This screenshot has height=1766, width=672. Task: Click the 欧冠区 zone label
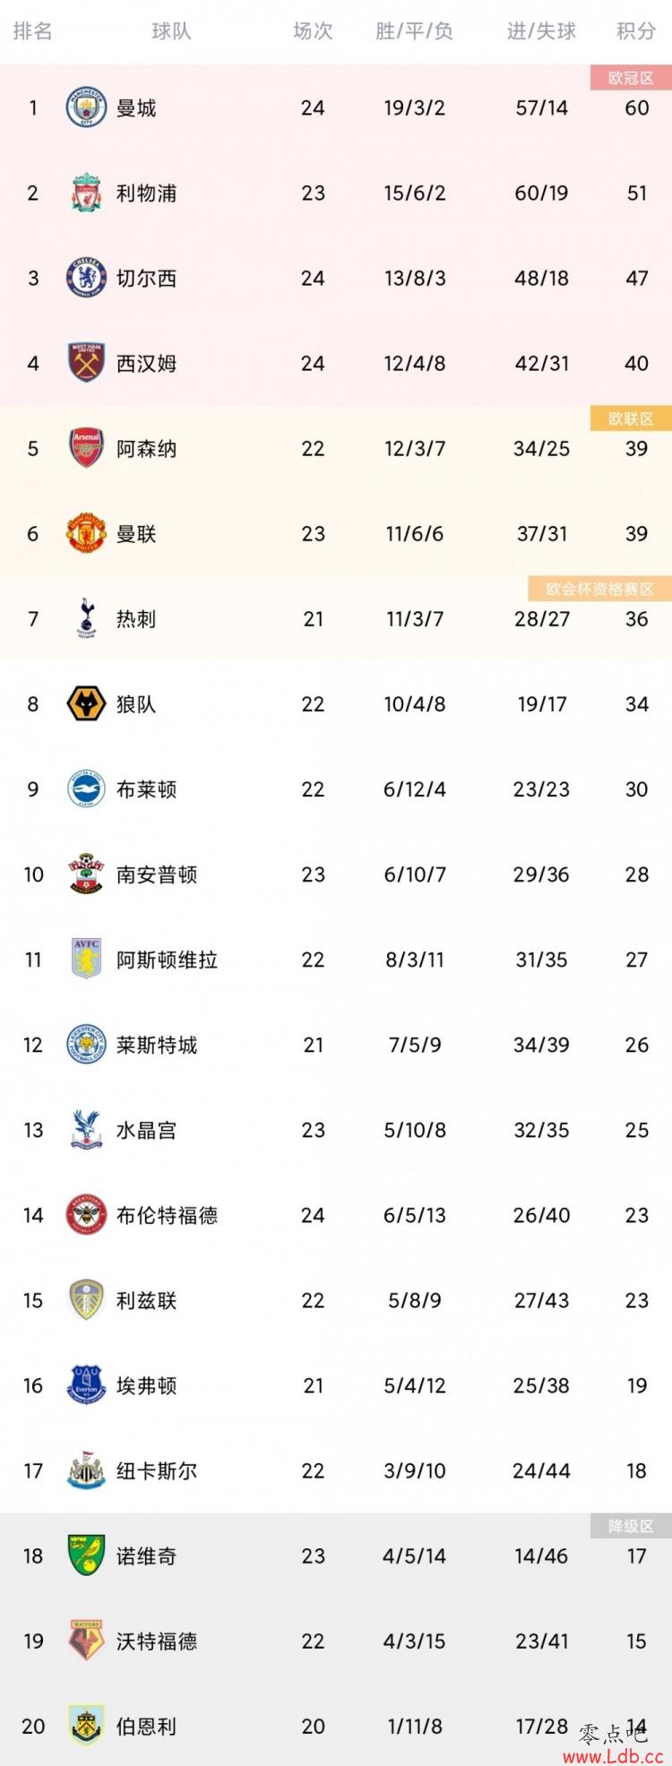pyautogui.click(x=631, y=78)
